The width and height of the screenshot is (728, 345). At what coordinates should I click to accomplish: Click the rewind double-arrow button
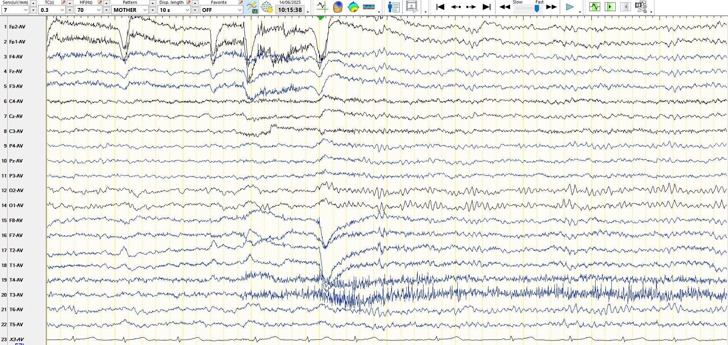click(x=505, y=7)
